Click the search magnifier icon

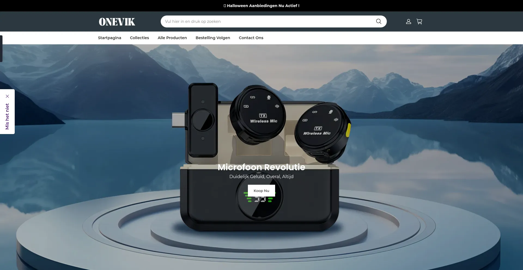coord(378,21)
